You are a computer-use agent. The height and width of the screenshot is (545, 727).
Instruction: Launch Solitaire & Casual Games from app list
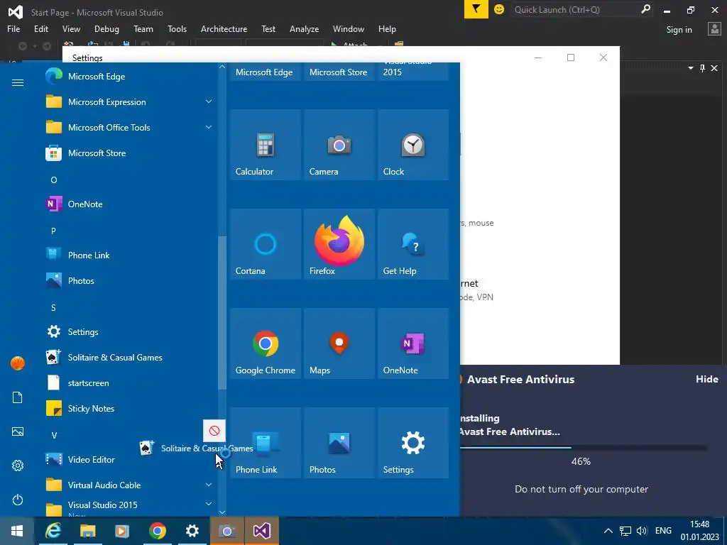click(129, 358)
